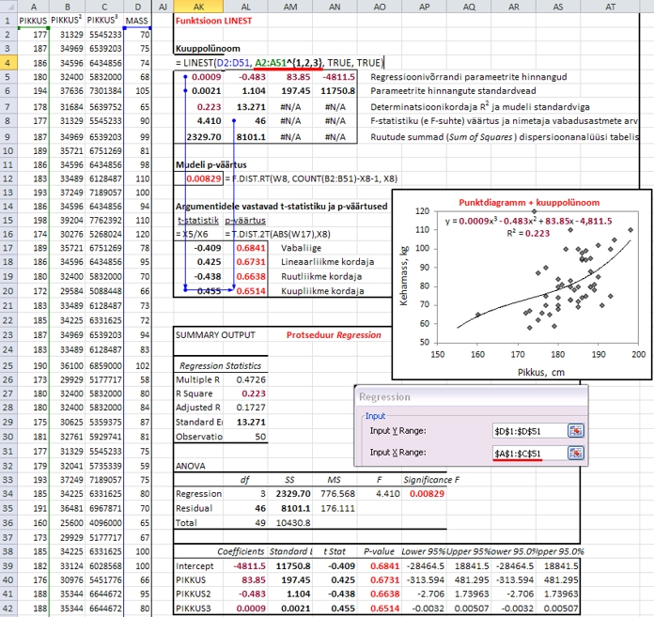Click the cell with mass value 120 in row 16
654x617 pixels.
137,234
